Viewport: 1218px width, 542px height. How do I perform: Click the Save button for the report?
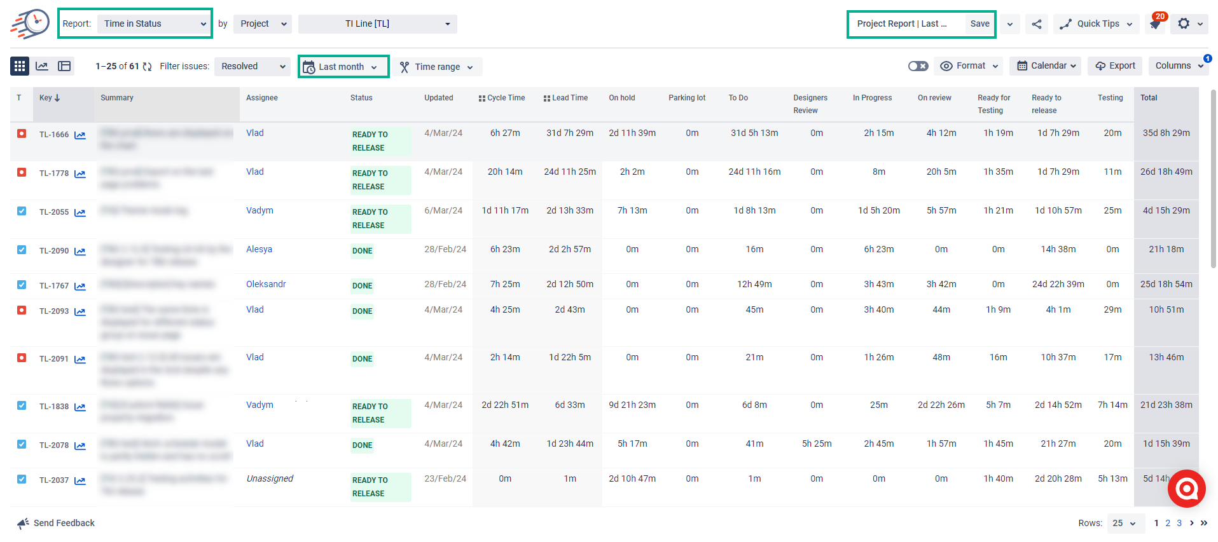pyautogui.click(x=979, y=24)
